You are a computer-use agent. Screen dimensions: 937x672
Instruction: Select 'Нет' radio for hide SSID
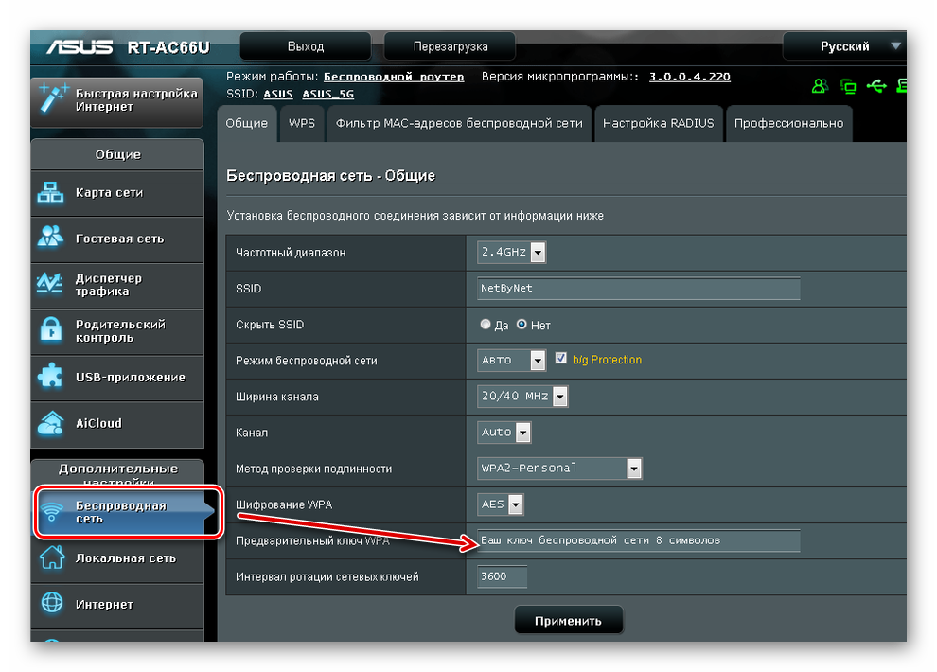point(522,325)
